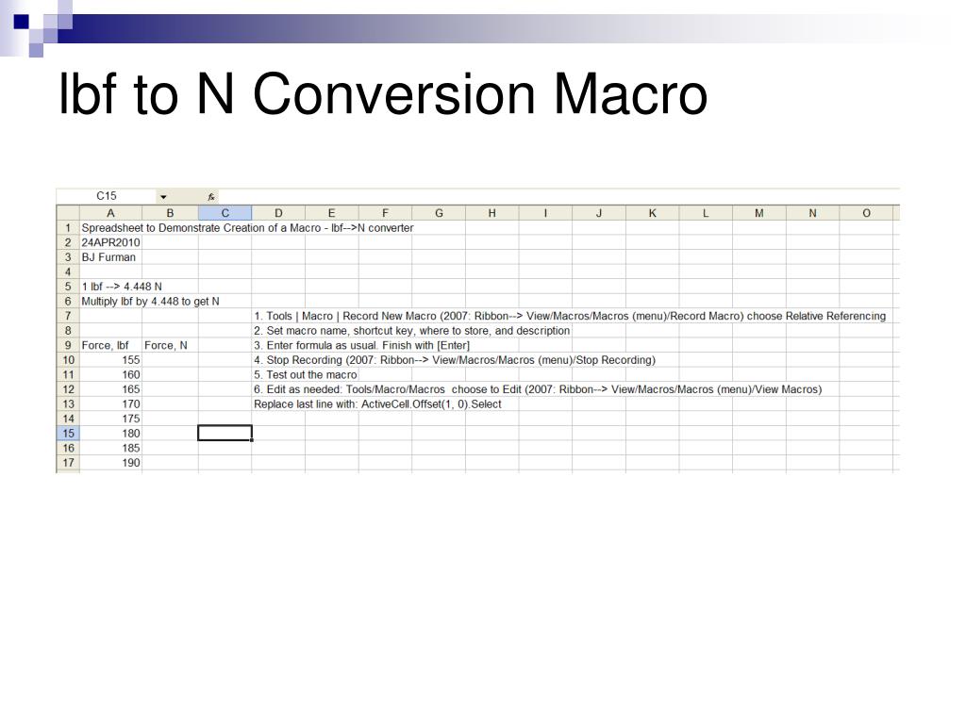Click step 5 'Test out the macro'
Viewport: 966px width, 724px height.
pyautogui.click(x=306, y=375)
